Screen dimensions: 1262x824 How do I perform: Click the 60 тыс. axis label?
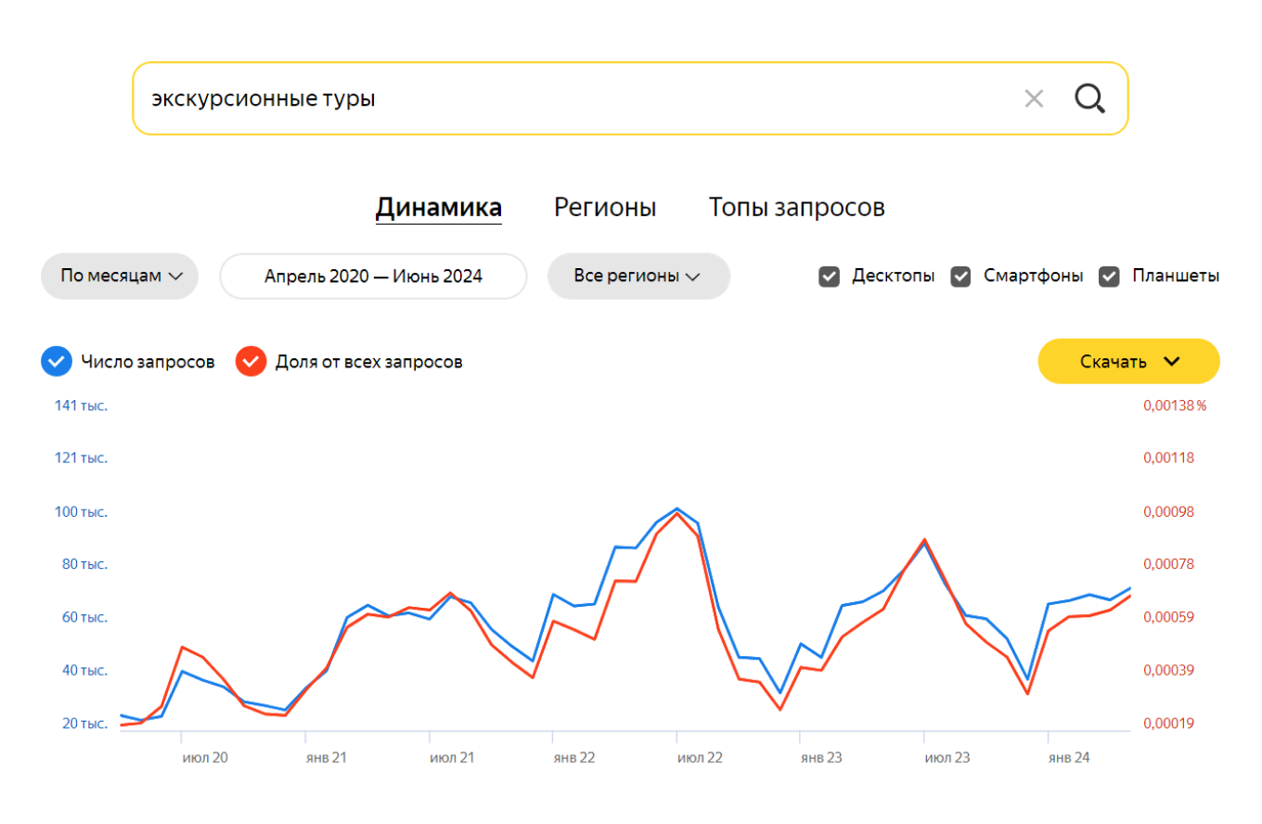[x=85, y=617]
